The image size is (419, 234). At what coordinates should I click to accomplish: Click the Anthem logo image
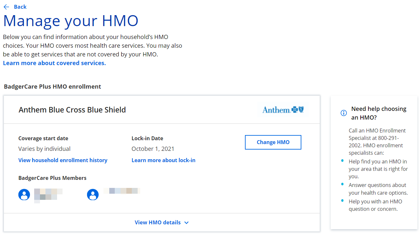[283, 110]
